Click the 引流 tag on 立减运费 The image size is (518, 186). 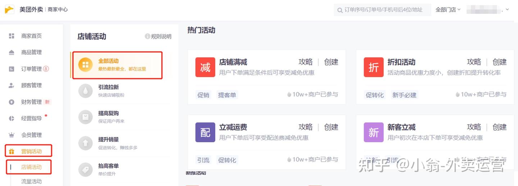tap(203, 160)
